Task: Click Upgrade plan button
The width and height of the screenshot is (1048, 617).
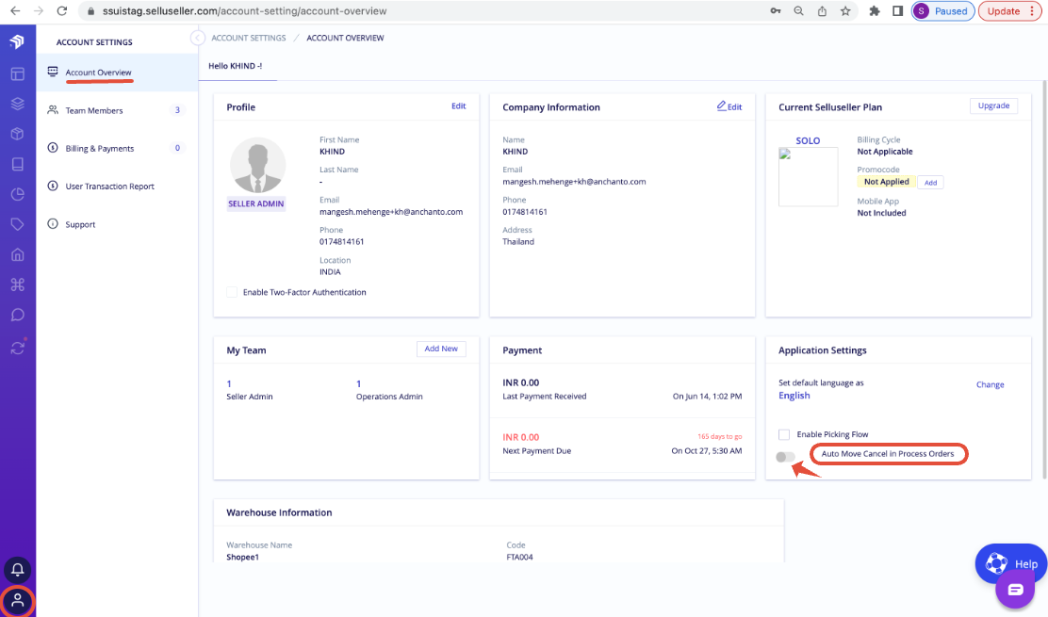Action: coord(994,106)
